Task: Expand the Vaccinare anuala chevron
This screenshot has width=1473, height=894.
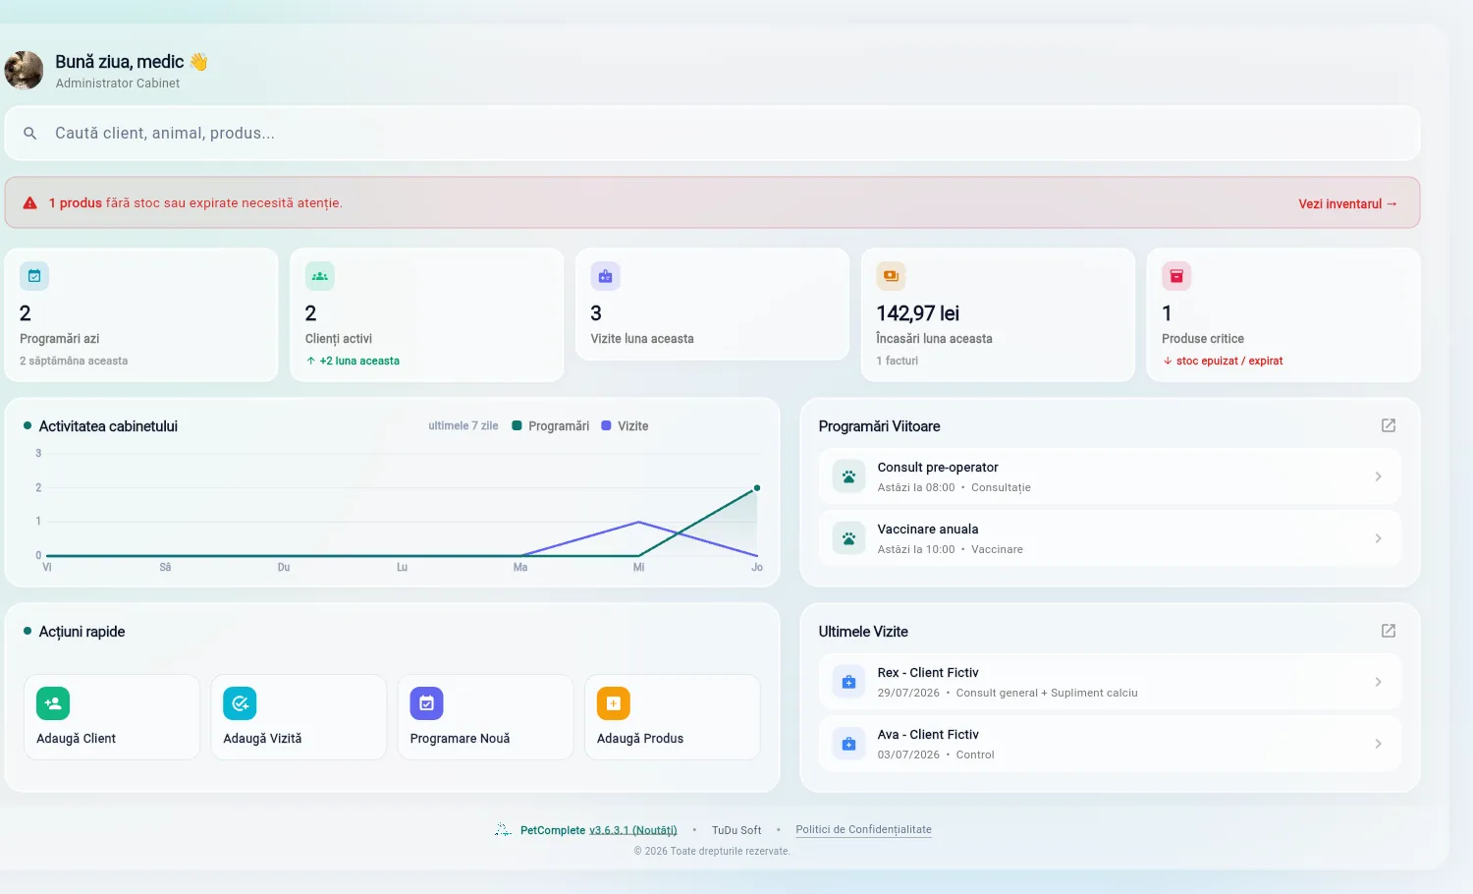Action: [x=1379, y=538]
